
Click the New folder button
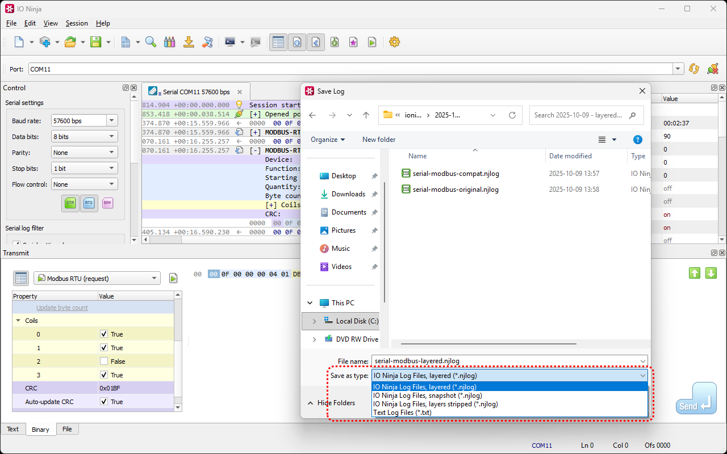pyautogui.click(x=379, y=140)
